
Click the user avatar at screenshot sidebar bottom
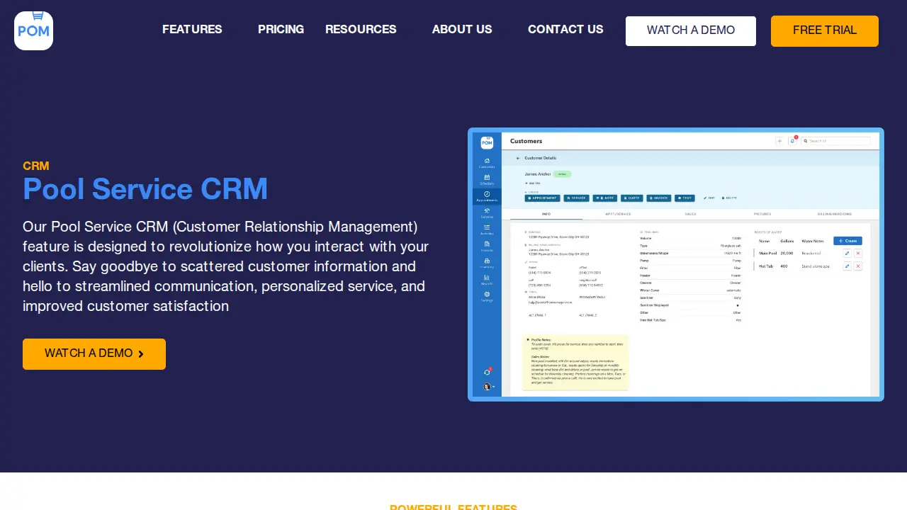tap(487, 387)
